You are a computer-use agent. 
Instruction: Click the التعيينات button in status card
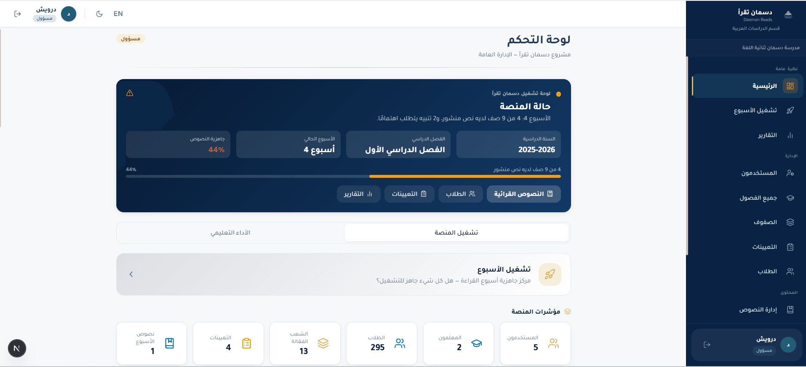(x=409, y=194)
